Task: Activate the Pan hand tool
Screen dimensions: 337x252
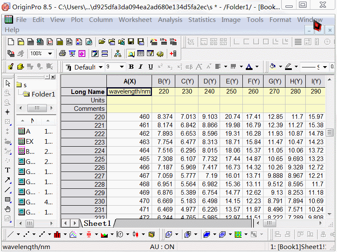Action: click(x=8, y=209)
